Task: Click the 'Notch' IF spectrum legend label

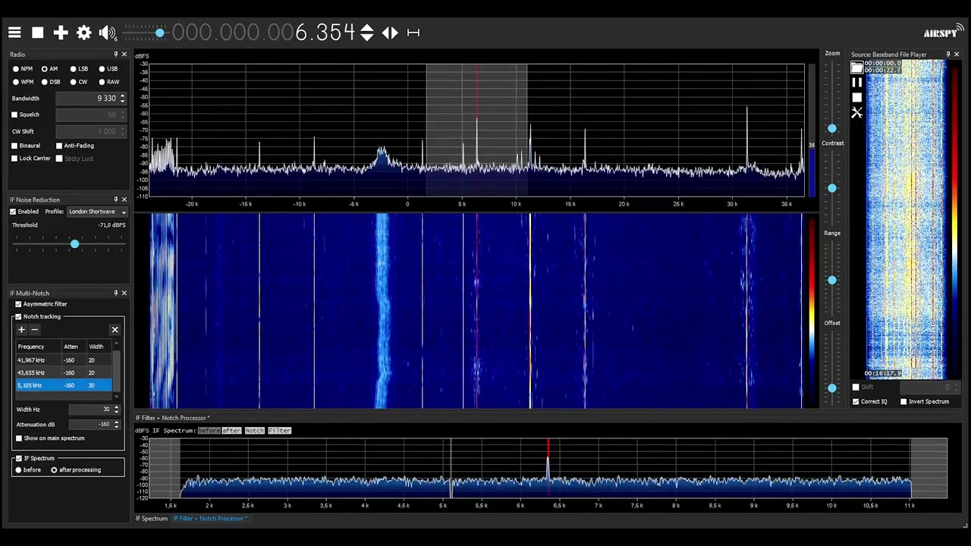Action: [254, 431]
